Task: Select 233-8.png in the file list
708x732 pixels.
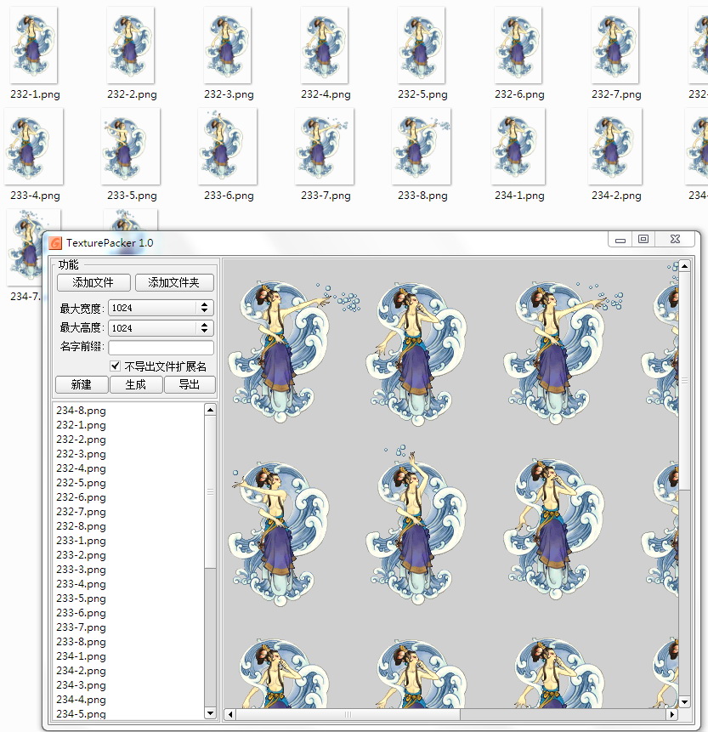Action: [x=82, y=643]
